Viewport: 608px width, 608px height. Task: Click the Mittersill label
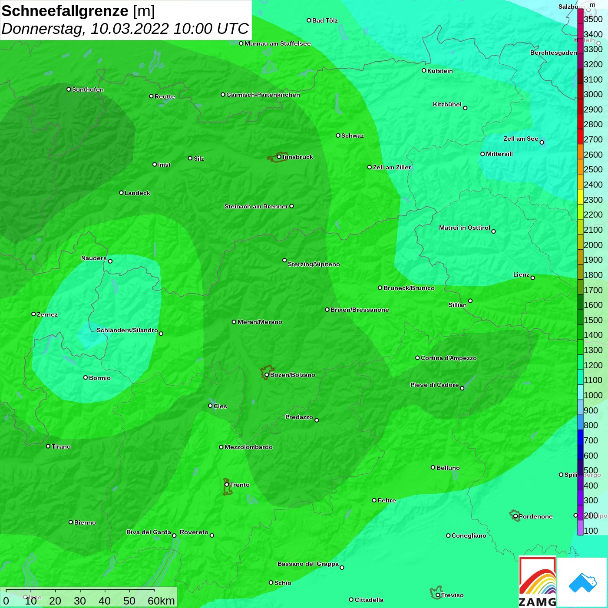pos(499,154)
